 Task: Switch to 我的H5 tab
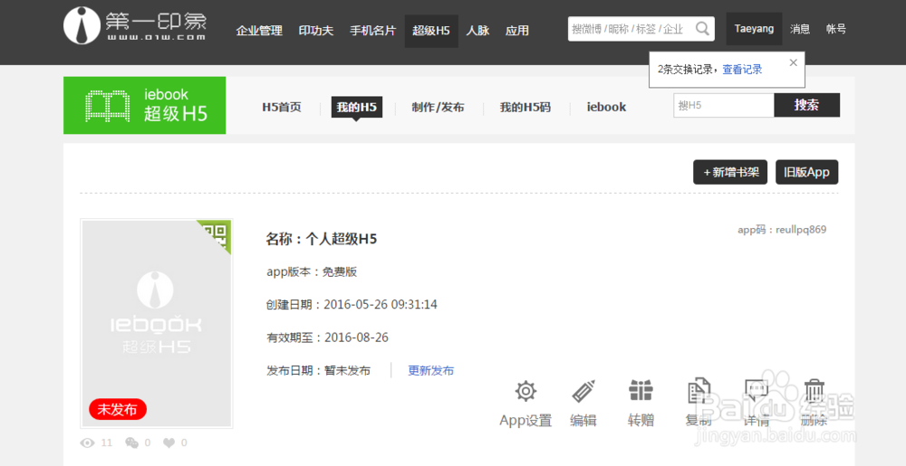pos(356,108)
